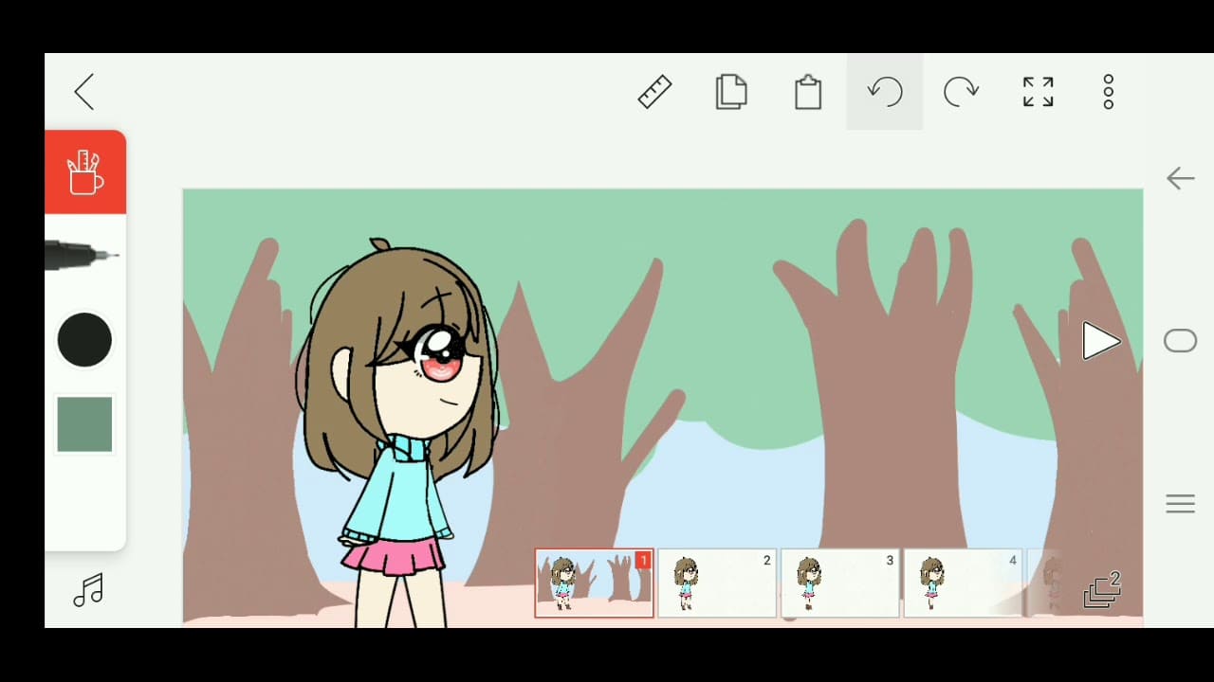Open the black color picker circle

[85, 340]
